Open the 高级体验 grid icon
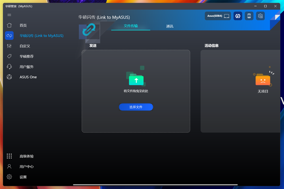 9,156
